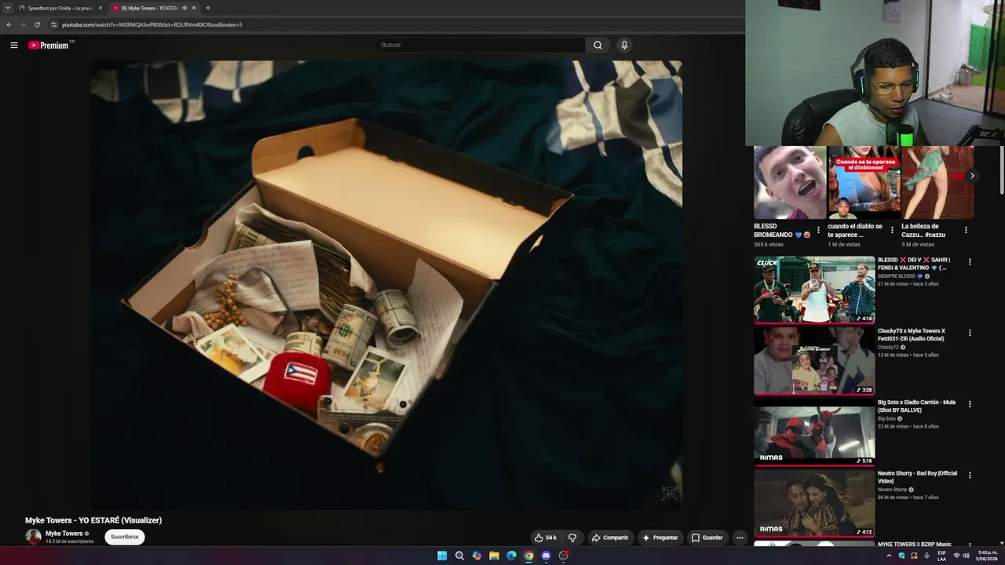
Task: Open Windows Start menu
Action: [x=442, y=556]
